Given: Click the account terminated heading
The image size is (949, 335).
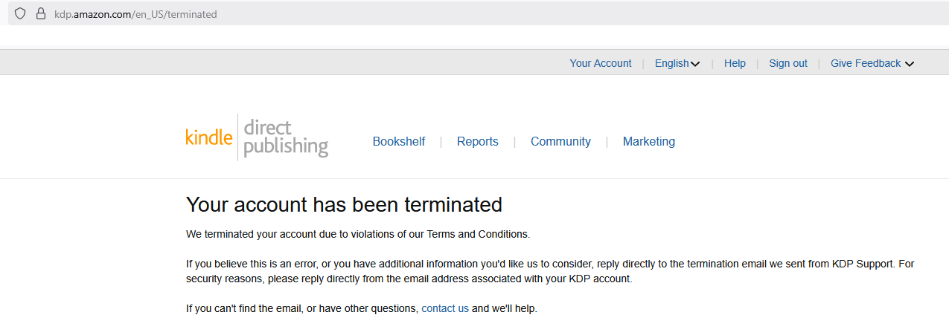Looking at the screenshot, I should 344,204.
